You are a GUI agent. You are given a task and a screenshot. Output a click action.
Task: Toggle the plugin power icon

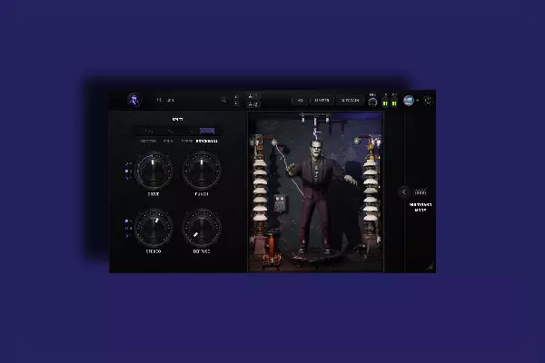coord(428,100)
